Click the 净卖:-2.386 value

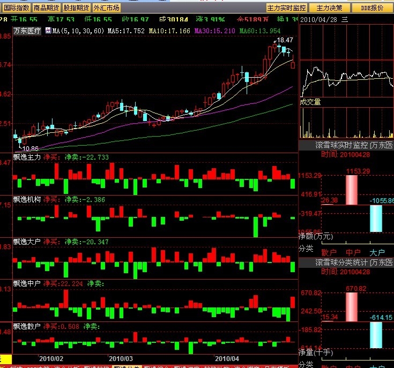(x=85, y=200)
